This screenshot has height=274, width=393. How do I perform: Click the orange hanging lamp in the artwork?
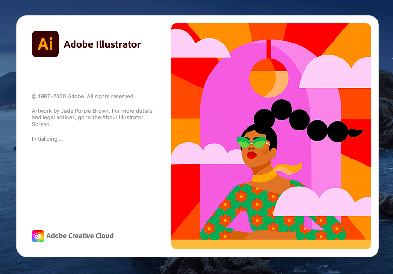tap(268, 77)
